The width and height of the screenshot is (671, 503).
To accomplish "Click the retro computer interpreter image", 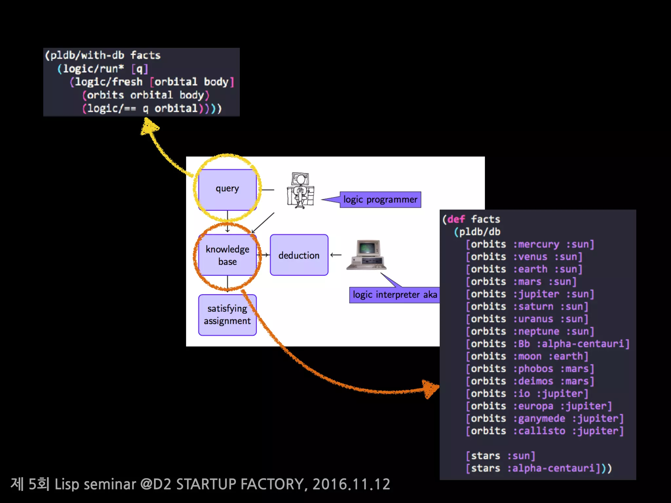I will point(367,255).
